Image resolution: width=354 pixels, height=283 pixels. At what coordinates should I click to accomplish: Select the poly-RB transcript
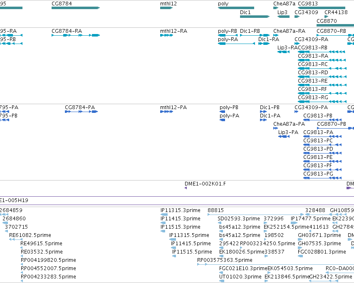(x=228, y=35)
